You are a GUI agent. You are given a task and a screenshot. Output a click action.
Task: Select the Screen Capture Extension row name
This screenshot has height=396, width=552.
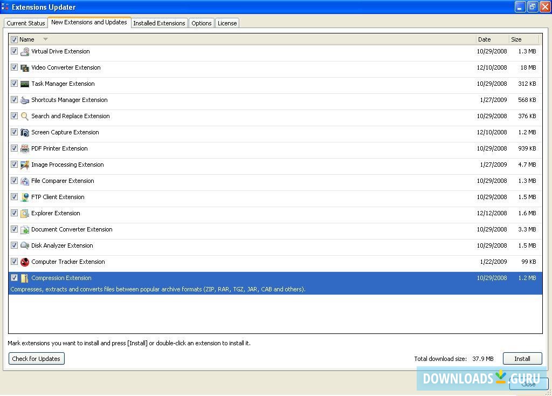point(65,133)
